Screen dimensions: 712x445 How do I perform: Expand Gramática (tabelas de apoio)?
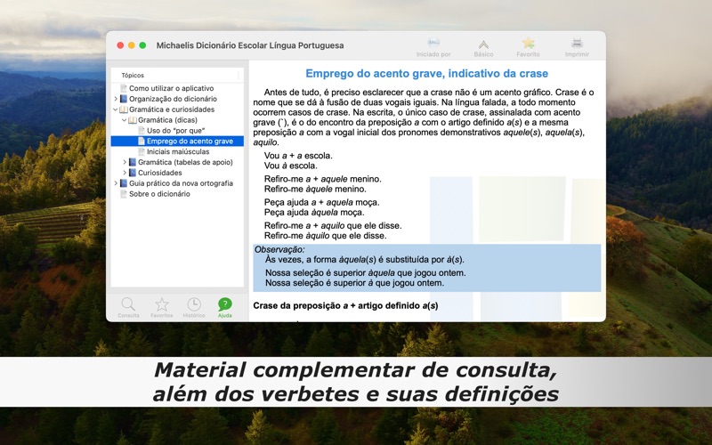point(125,162)
